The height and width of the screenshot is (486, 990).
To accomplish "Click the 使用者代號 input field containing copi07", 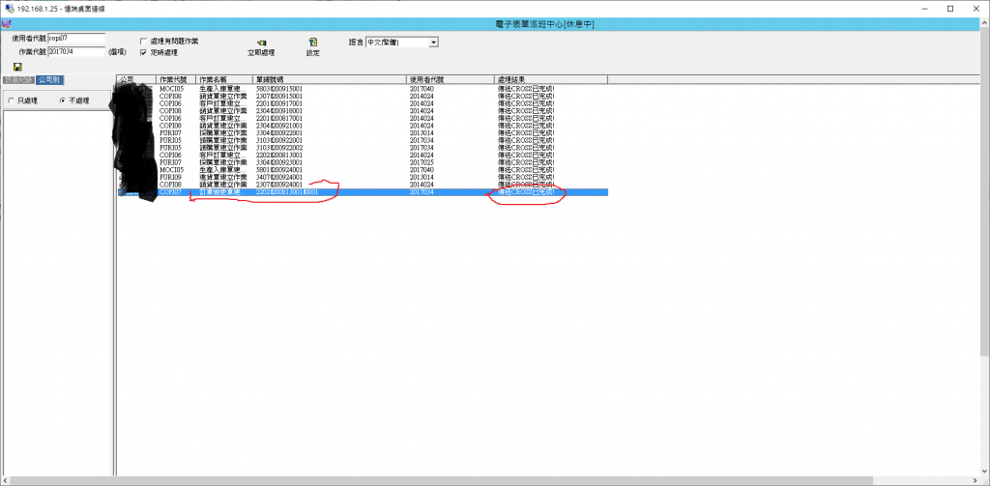I will tap(76, 39).
